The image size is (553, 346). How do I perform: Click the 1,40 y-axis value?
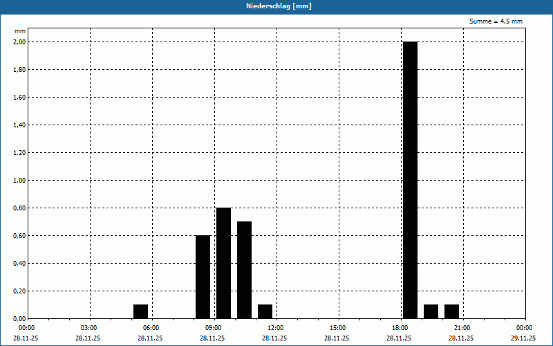[x=19, y=125]
